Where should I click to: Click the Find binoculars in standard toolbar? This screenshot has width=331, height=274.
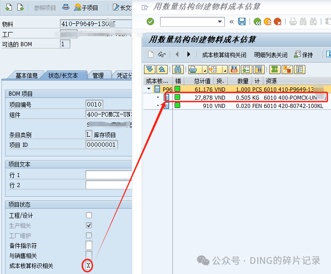pos(303,21)
